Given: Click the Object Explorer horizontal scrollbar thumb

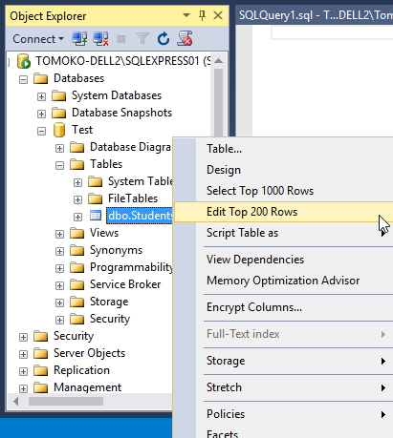Looking at the screenshot, I should [x=66, y=402].
